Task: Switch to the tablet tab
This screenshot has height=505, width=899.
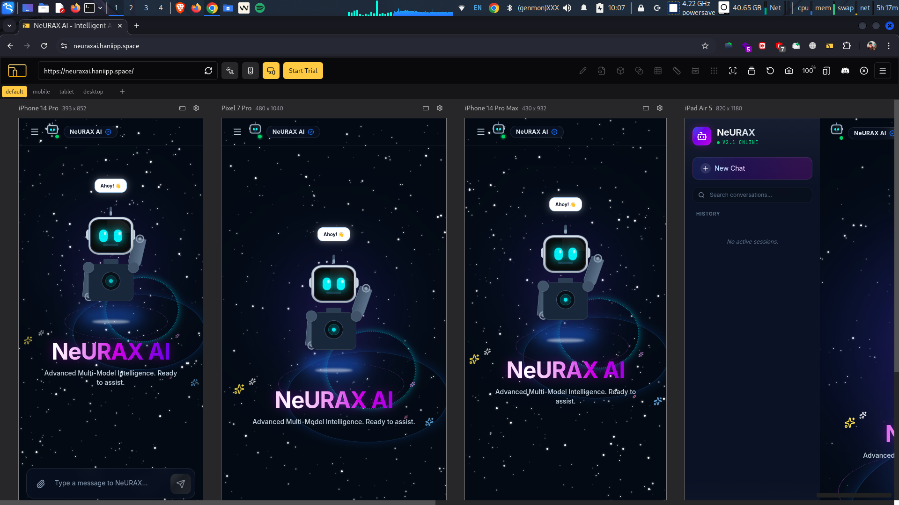Action: tap(66, 92)
